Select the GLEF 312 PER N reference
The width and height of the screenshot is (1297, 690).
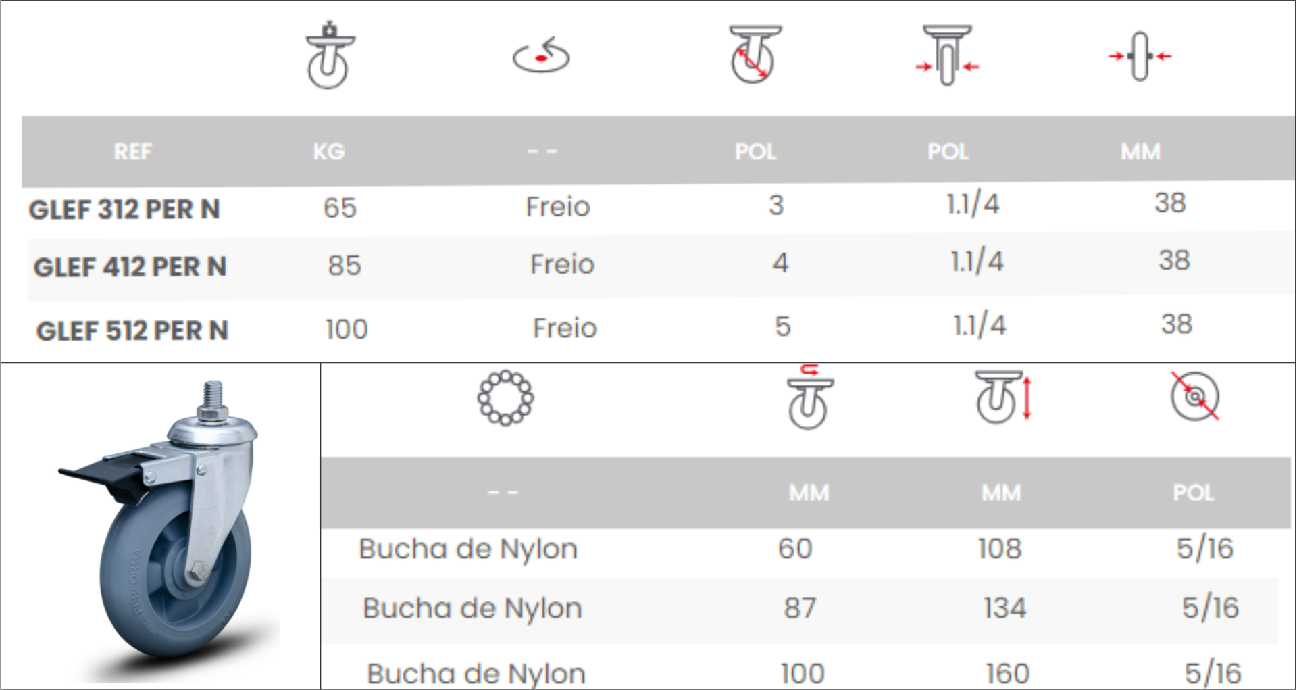click(124, 209)
